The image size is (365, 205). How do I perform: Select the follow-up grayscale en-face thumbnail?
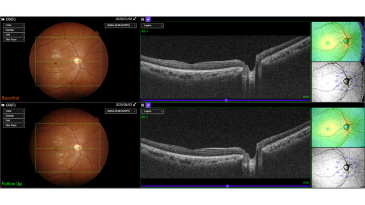338,168
